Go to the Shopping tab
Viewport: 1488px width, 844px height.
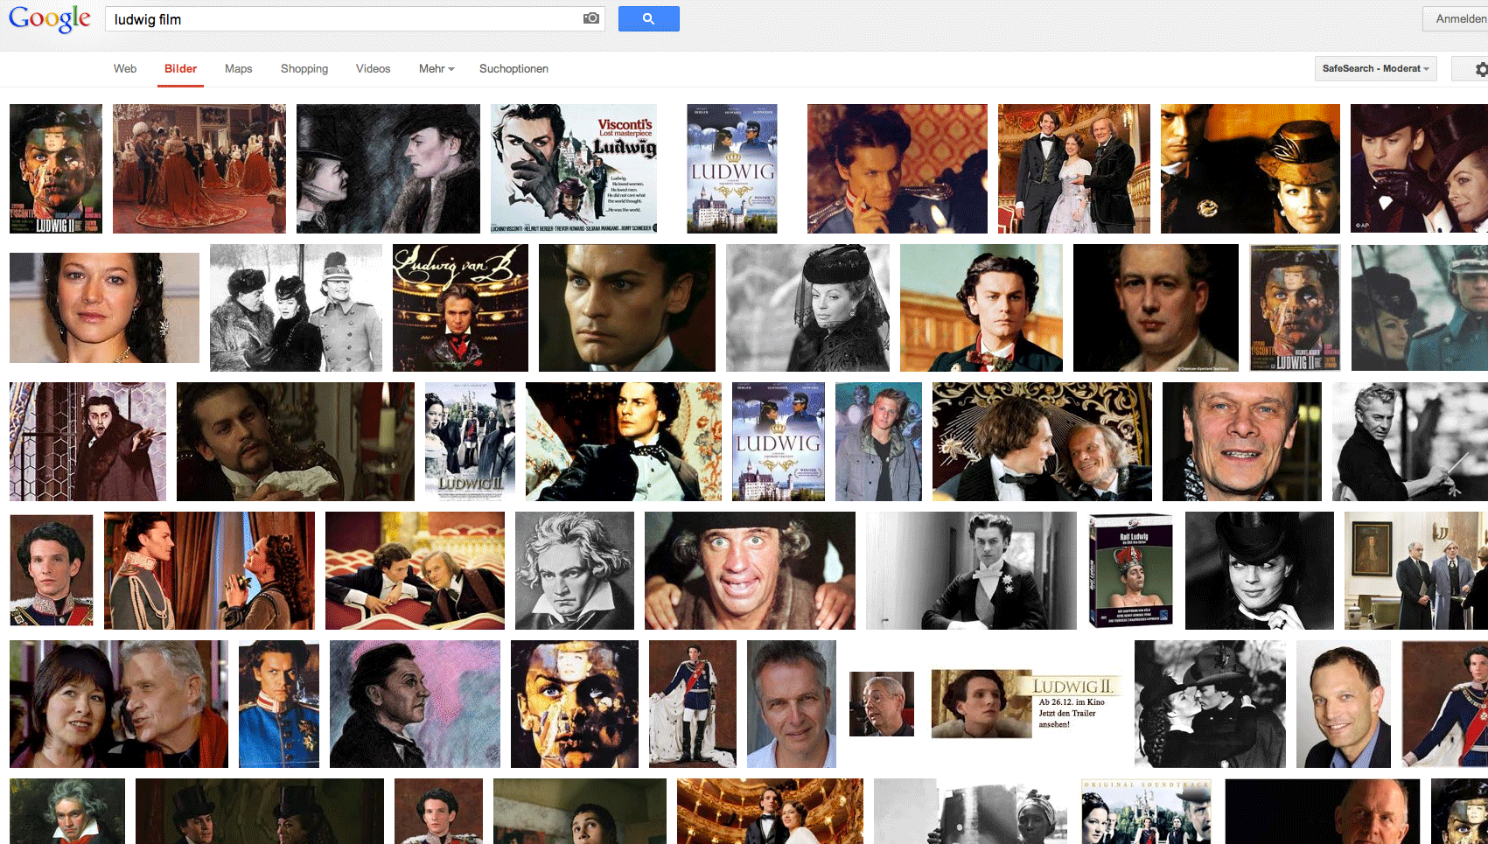click(304, 69)
